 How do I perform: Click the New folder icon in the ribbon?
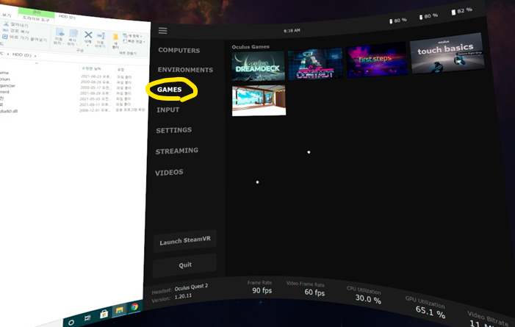[x=115, y=37]
